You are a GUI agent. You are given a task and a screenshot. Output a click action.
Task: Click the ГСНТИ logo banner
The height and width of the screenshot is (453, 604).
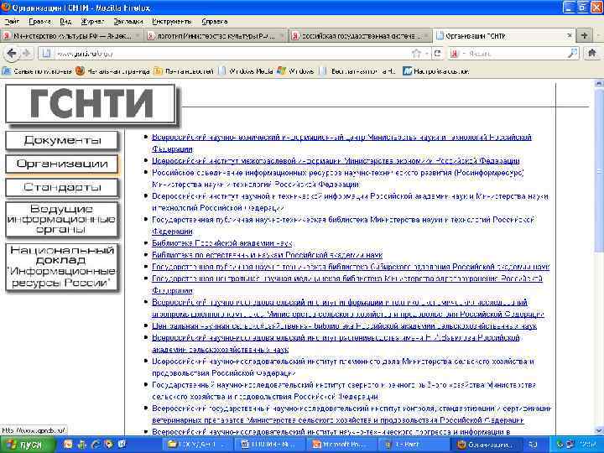click(91, 104)
